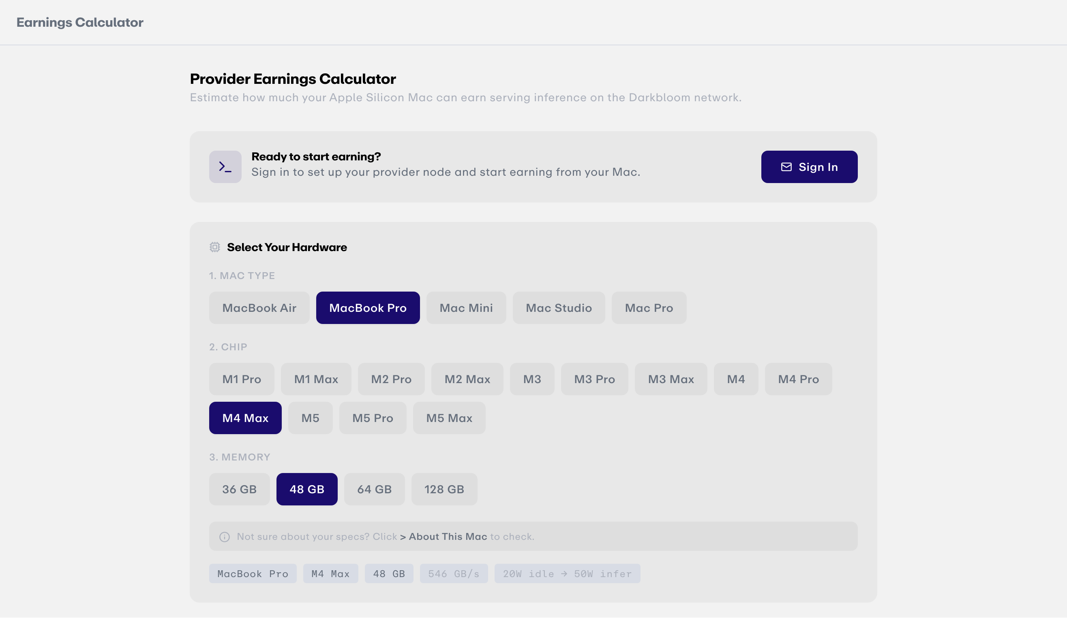Click the info icon in the specs hint
1067x618 pixels.
click(225, 537)
